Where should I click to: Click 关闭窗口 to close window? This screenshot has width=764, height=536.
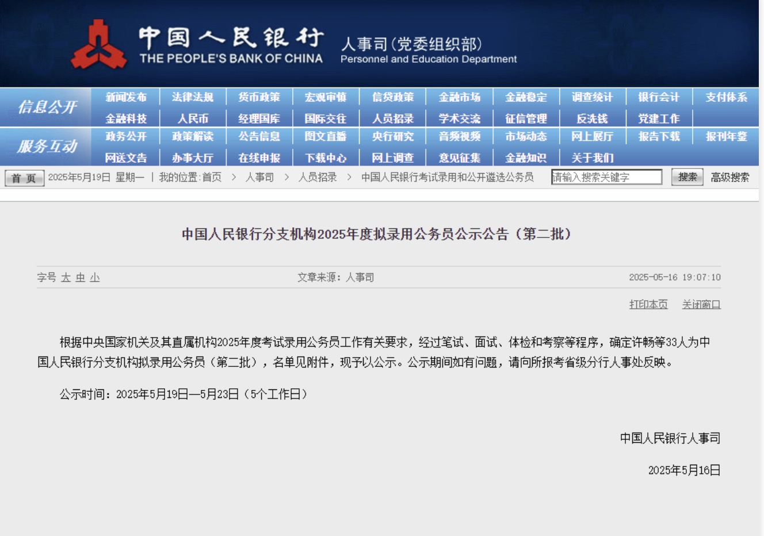click(x=701, y=304)
